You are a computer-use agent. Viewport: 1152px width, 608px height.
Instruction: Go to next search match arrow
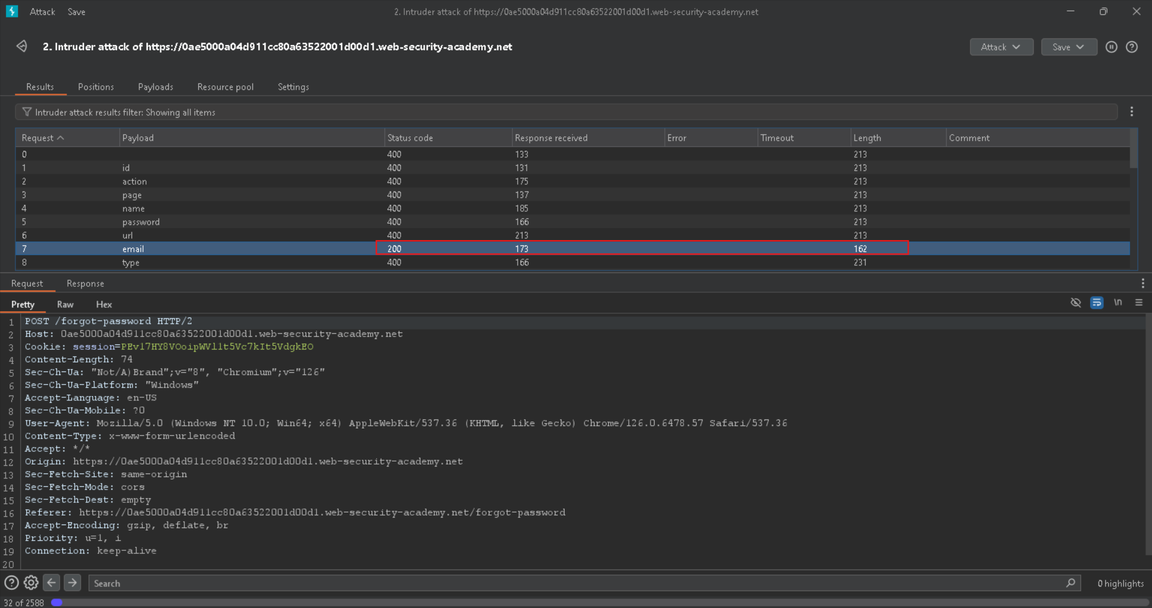pos(72,583)
